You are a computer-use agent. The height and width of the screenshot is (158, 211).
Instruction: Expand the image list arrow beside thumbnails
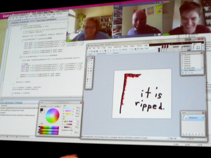[203, 46]
